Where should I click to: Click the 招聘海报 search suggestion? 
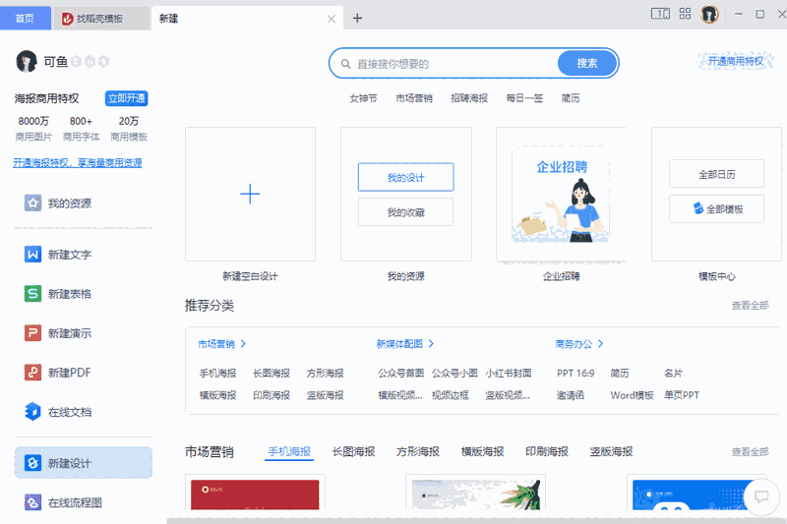[x=469, y=98]
